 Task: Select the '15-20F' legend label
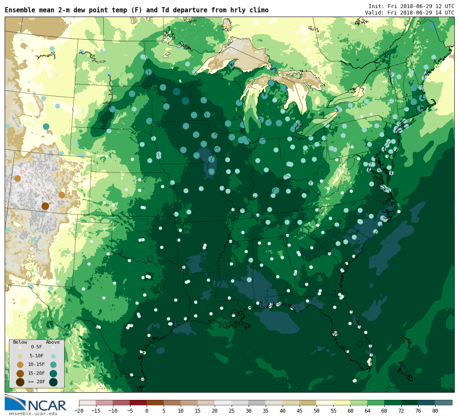[x=37, y=373]
